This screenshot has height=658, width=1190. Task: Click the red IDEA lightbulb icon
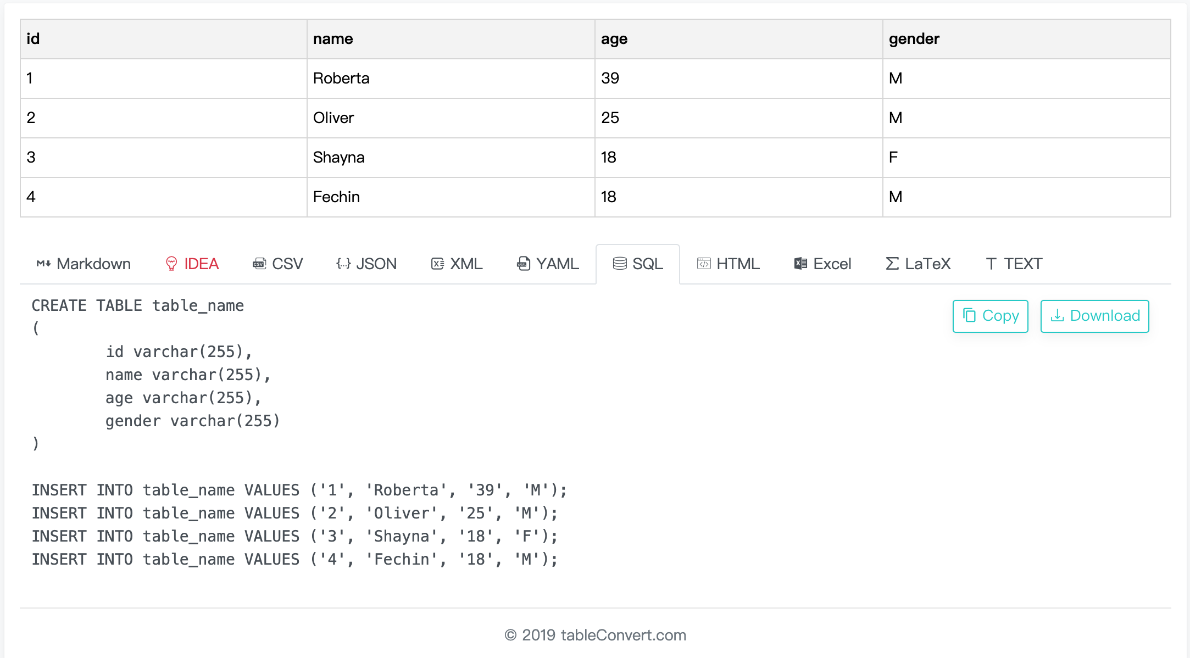[x=172, y=264]
